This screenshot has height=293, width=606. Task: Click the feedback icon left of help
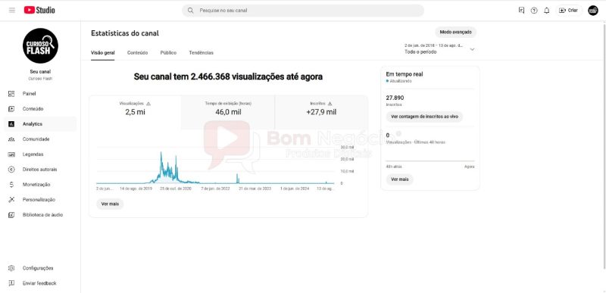coord(521,11)
